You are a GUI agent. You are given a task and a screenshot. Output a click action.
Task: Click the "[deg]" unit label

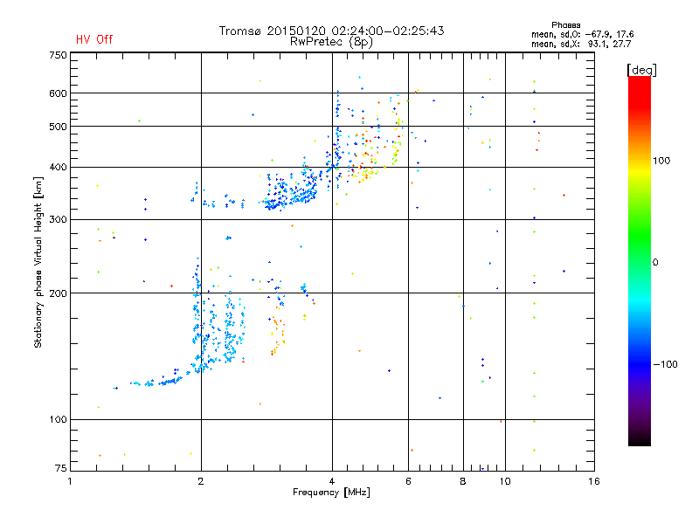pyautogui.click(x=641, y=70)
